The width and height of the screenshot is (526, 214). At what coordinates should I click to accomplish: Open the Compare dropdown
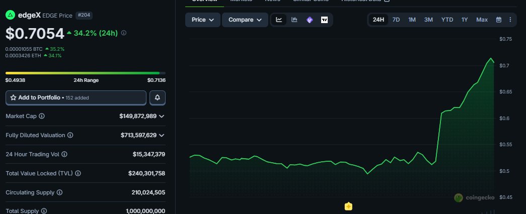pos(245,20)
